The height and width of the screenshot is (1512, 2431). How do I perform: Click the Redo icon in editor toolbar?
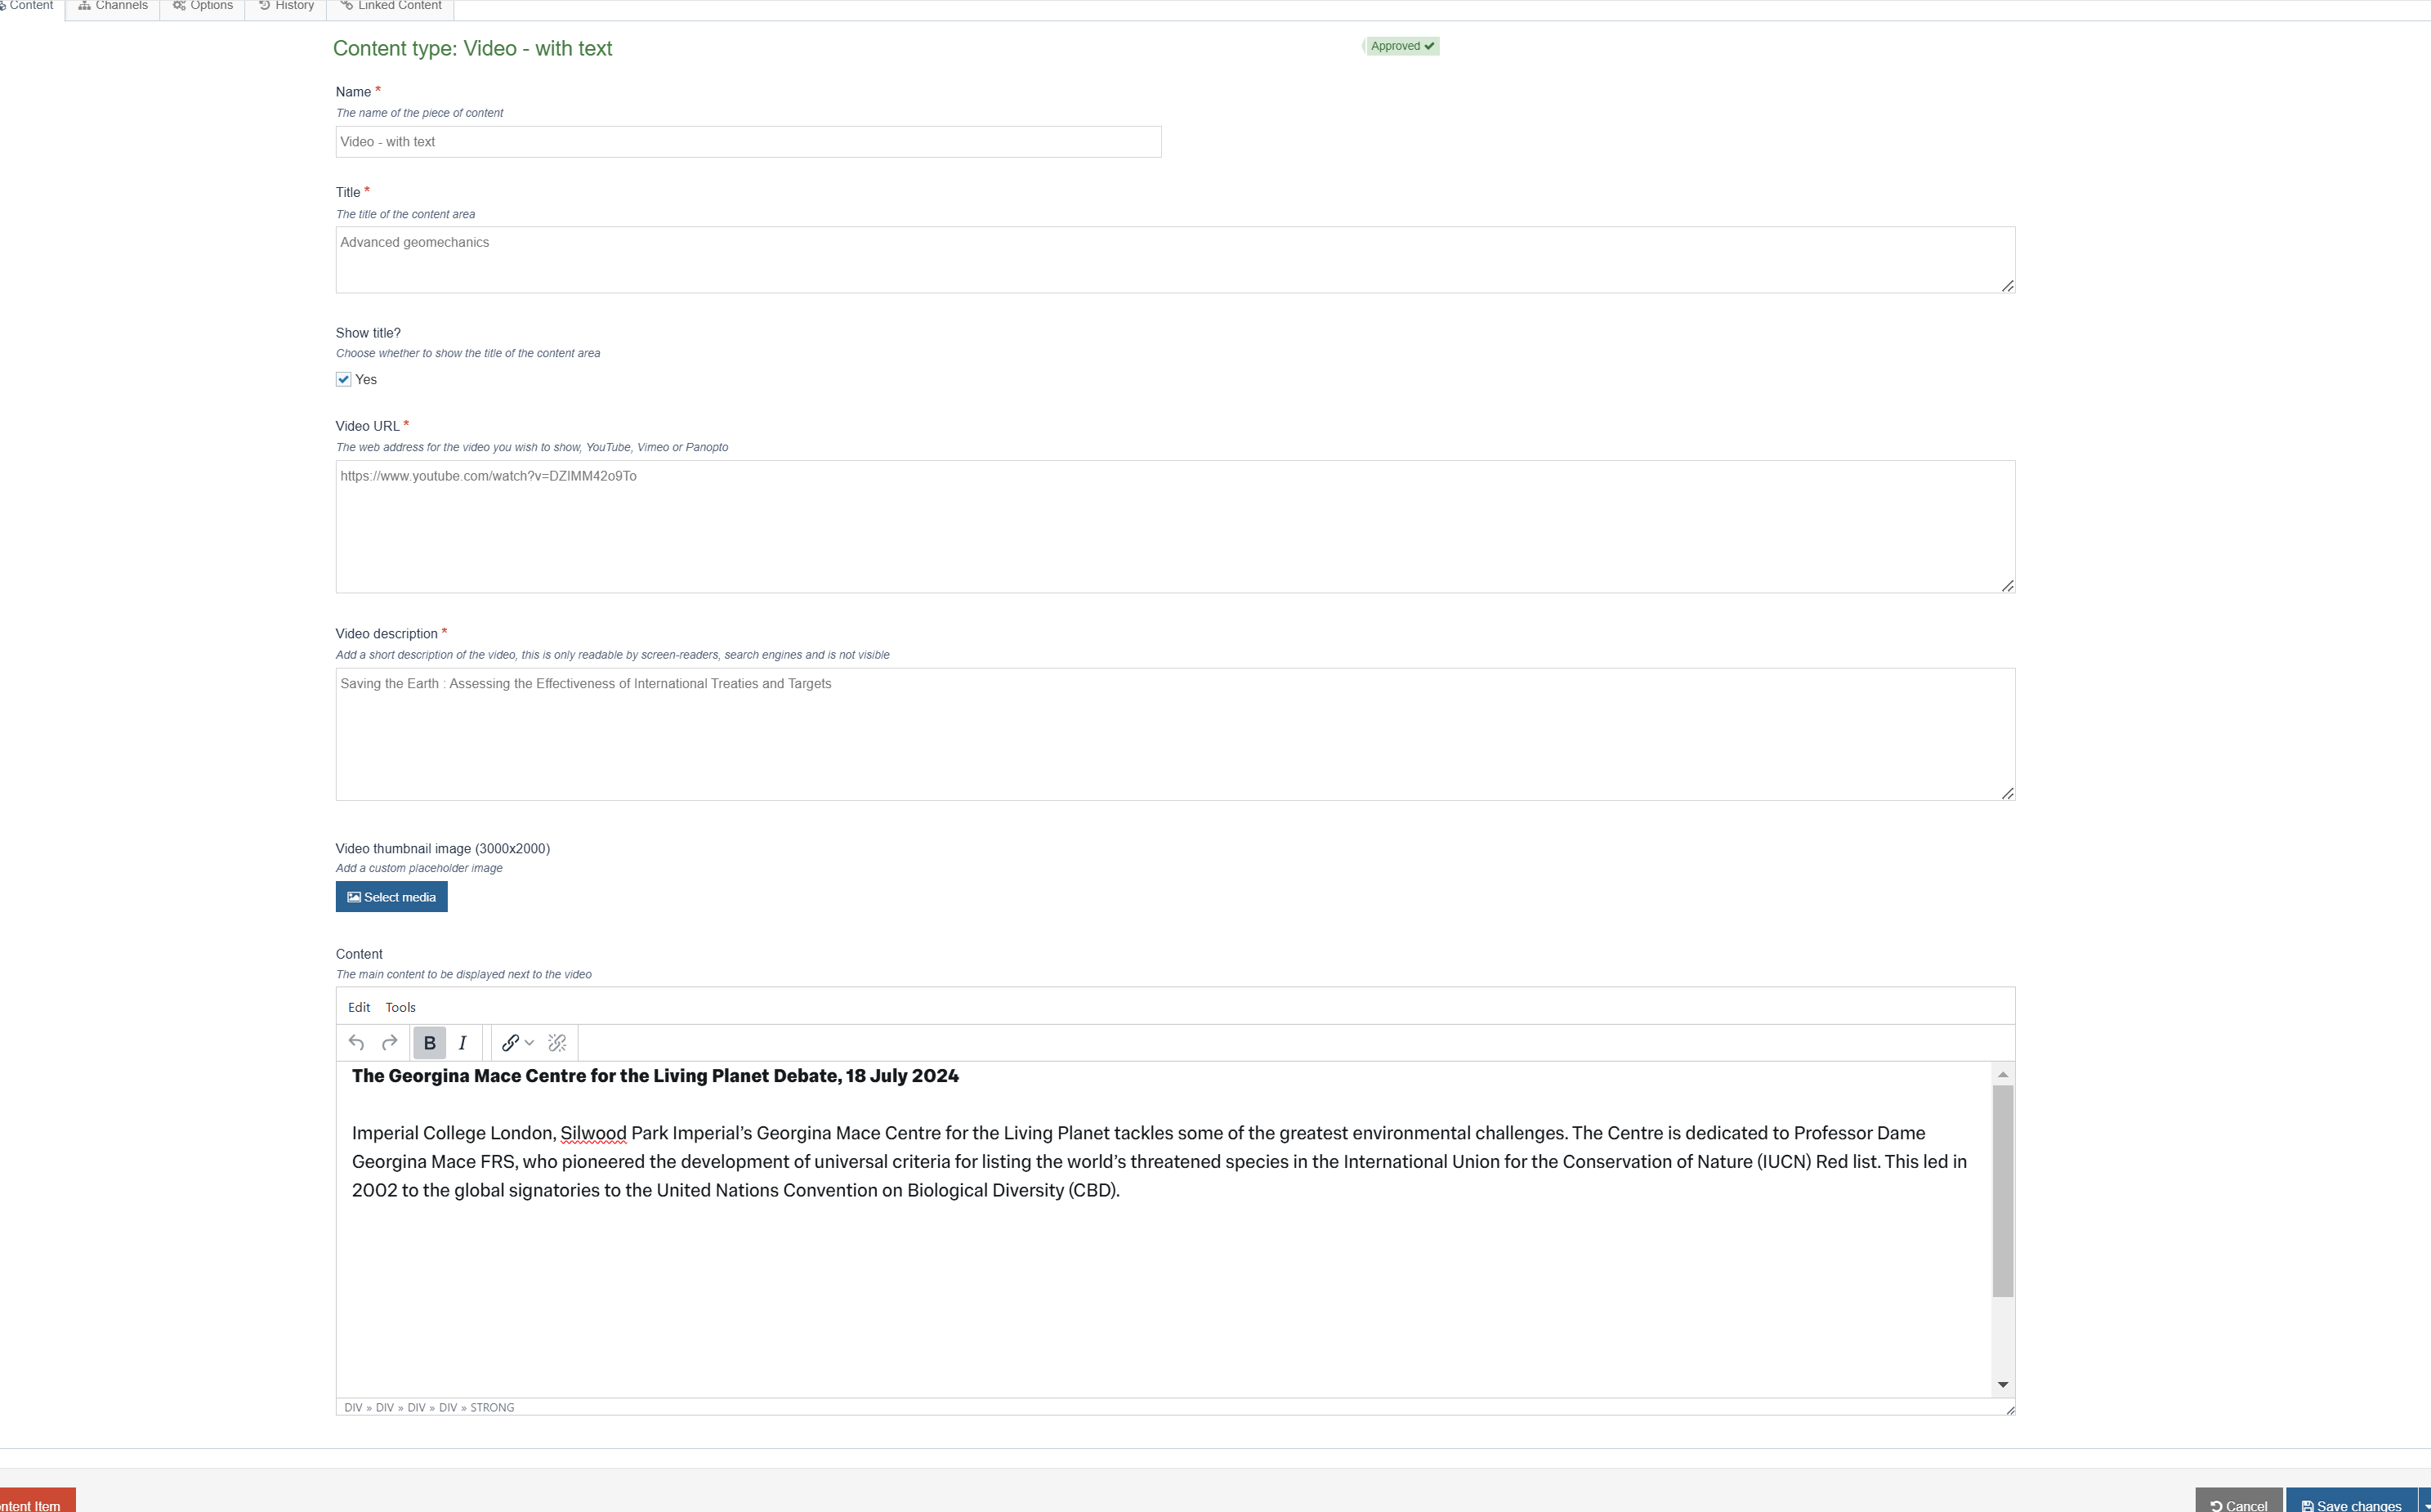(390, 1043)
